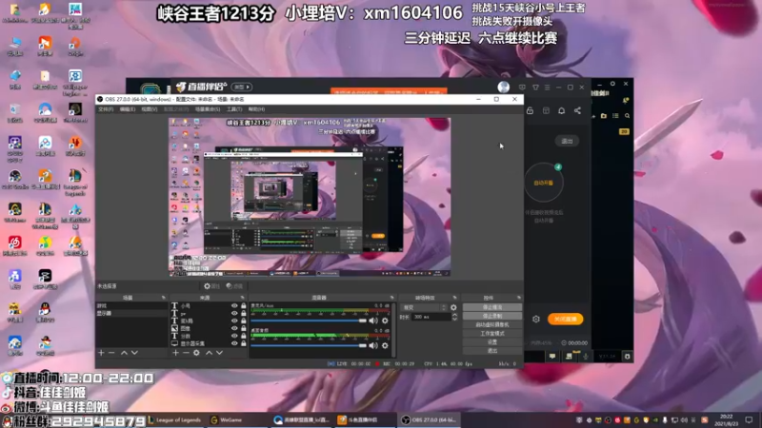Open the 编辑(E) menu in OBS
This screenshot has width=762, height=428.
(x=128, y=109)
